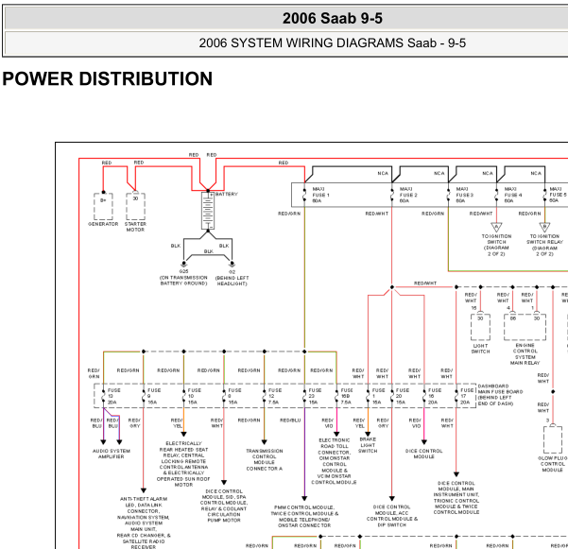Click Fuse 8 15A on the fuse board
This screenshot has width=568, height=549.
tap(224, 396)
